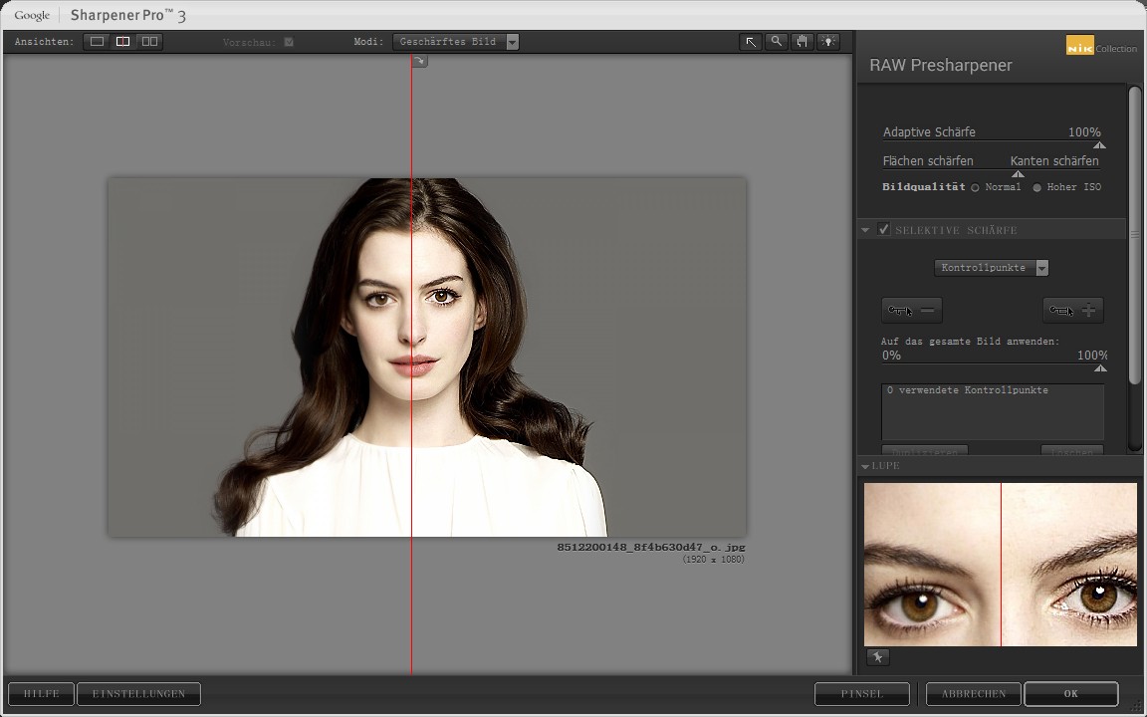Open the Geschärftes Bild Modi dropdown

[512, 42]
